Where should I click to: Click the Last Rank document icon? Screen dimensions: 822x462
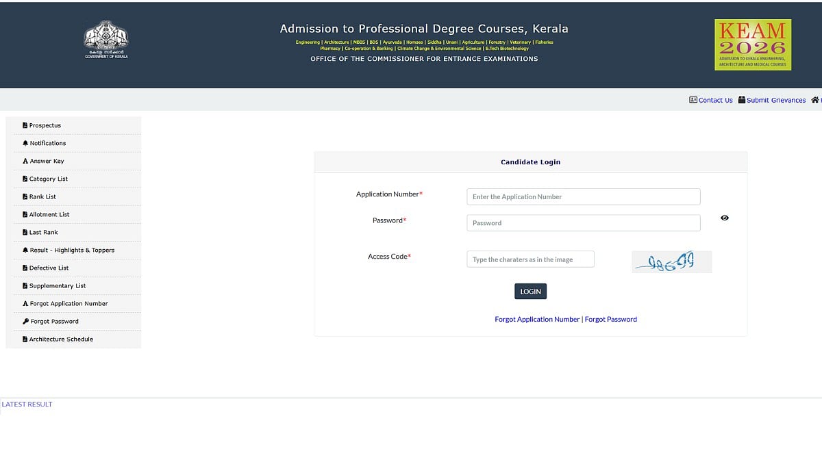(25, 232)
